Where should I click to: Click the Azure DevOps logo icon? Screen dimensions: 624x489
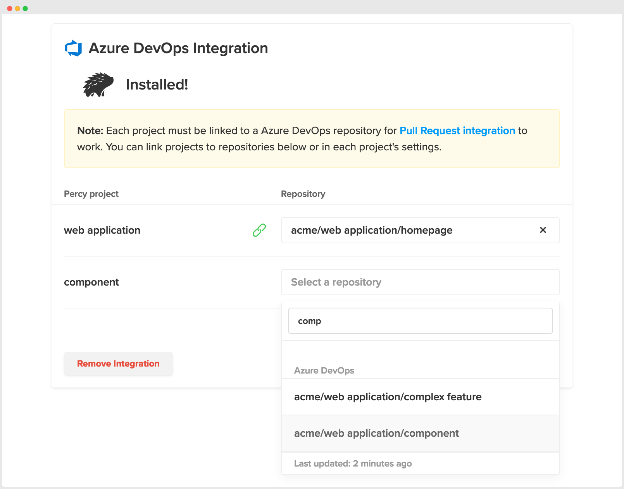(73, 48)
